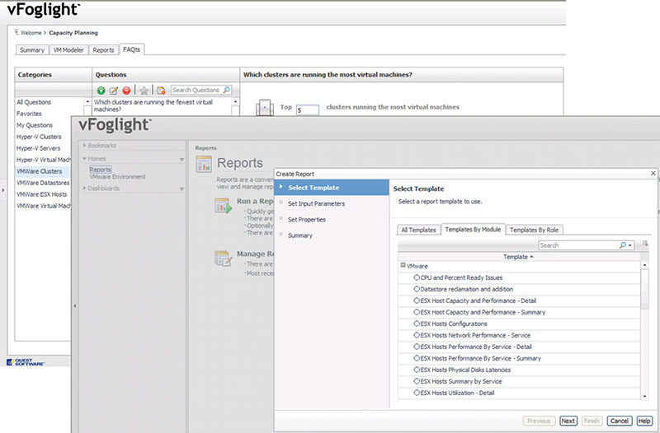Sort by the Template column header
Screen dimensions: 660x433
pos(518,257)
